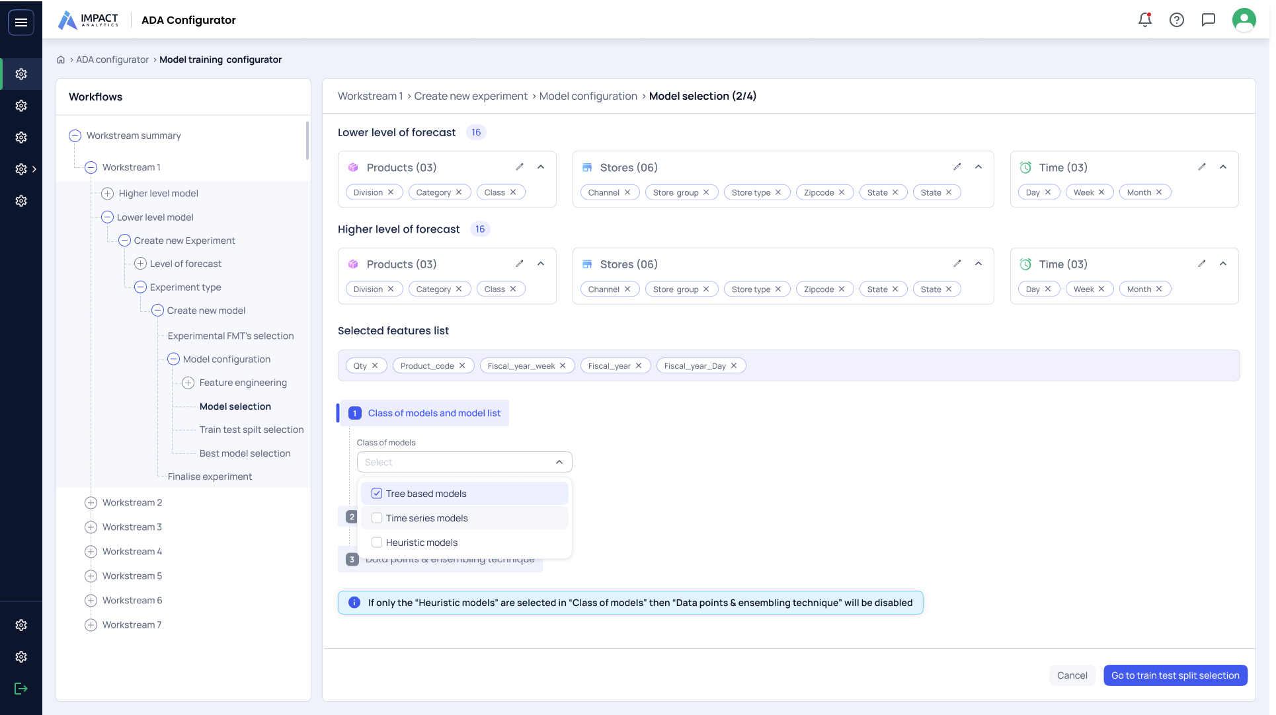1276x715 pixels.
Task: Check Time series models option
Action: tap(377, 518)
